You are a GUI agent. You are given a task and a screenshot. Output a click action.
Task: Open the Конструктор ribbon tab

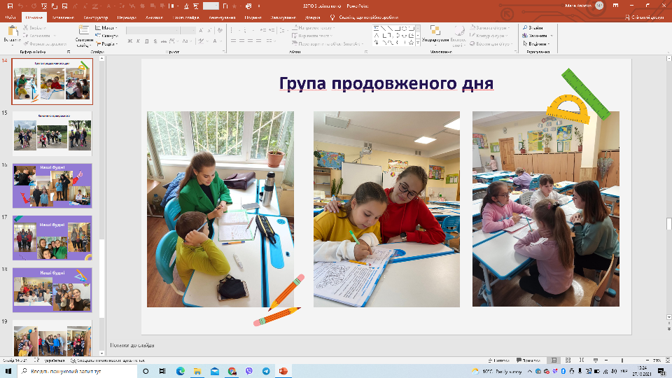tap(94, 16)
